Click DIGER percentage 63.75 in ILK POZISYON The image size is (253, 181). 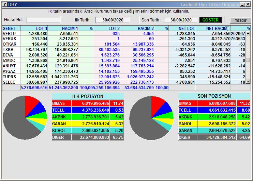(x=118, y=137)
